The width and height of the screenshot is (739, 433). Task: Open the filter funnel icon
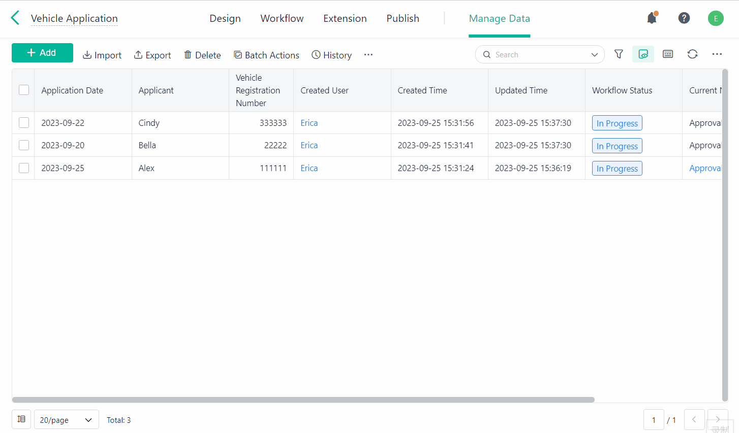click(x=619, y=54)
